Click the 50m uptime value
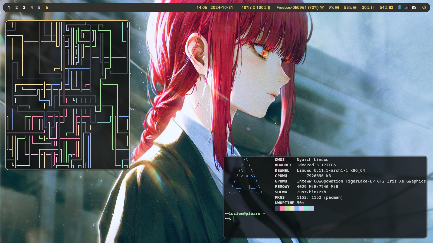The height and width of the screenshot is (243, 433). click(300, 203)
